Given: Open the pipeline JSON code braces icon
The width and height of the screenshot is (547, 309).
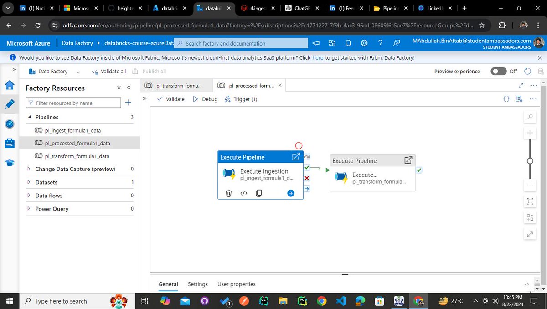Looking at the screenshot, I should (x=506, y=99).
